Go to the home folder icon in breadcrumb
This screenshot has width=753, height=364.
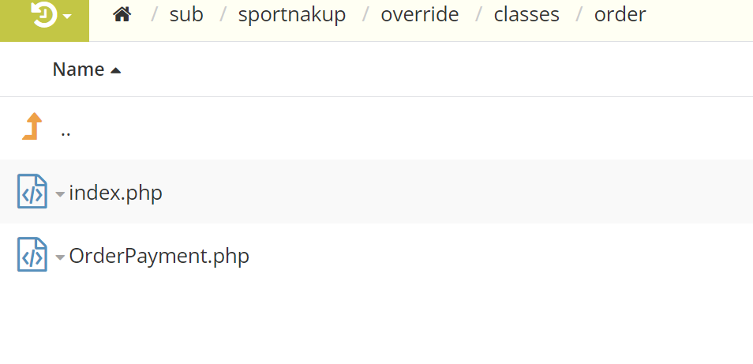coord(122,14)
